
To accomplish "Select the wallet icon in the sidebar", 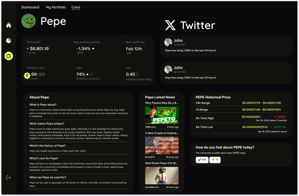I will pyautogui.click(x=9, y=56).
